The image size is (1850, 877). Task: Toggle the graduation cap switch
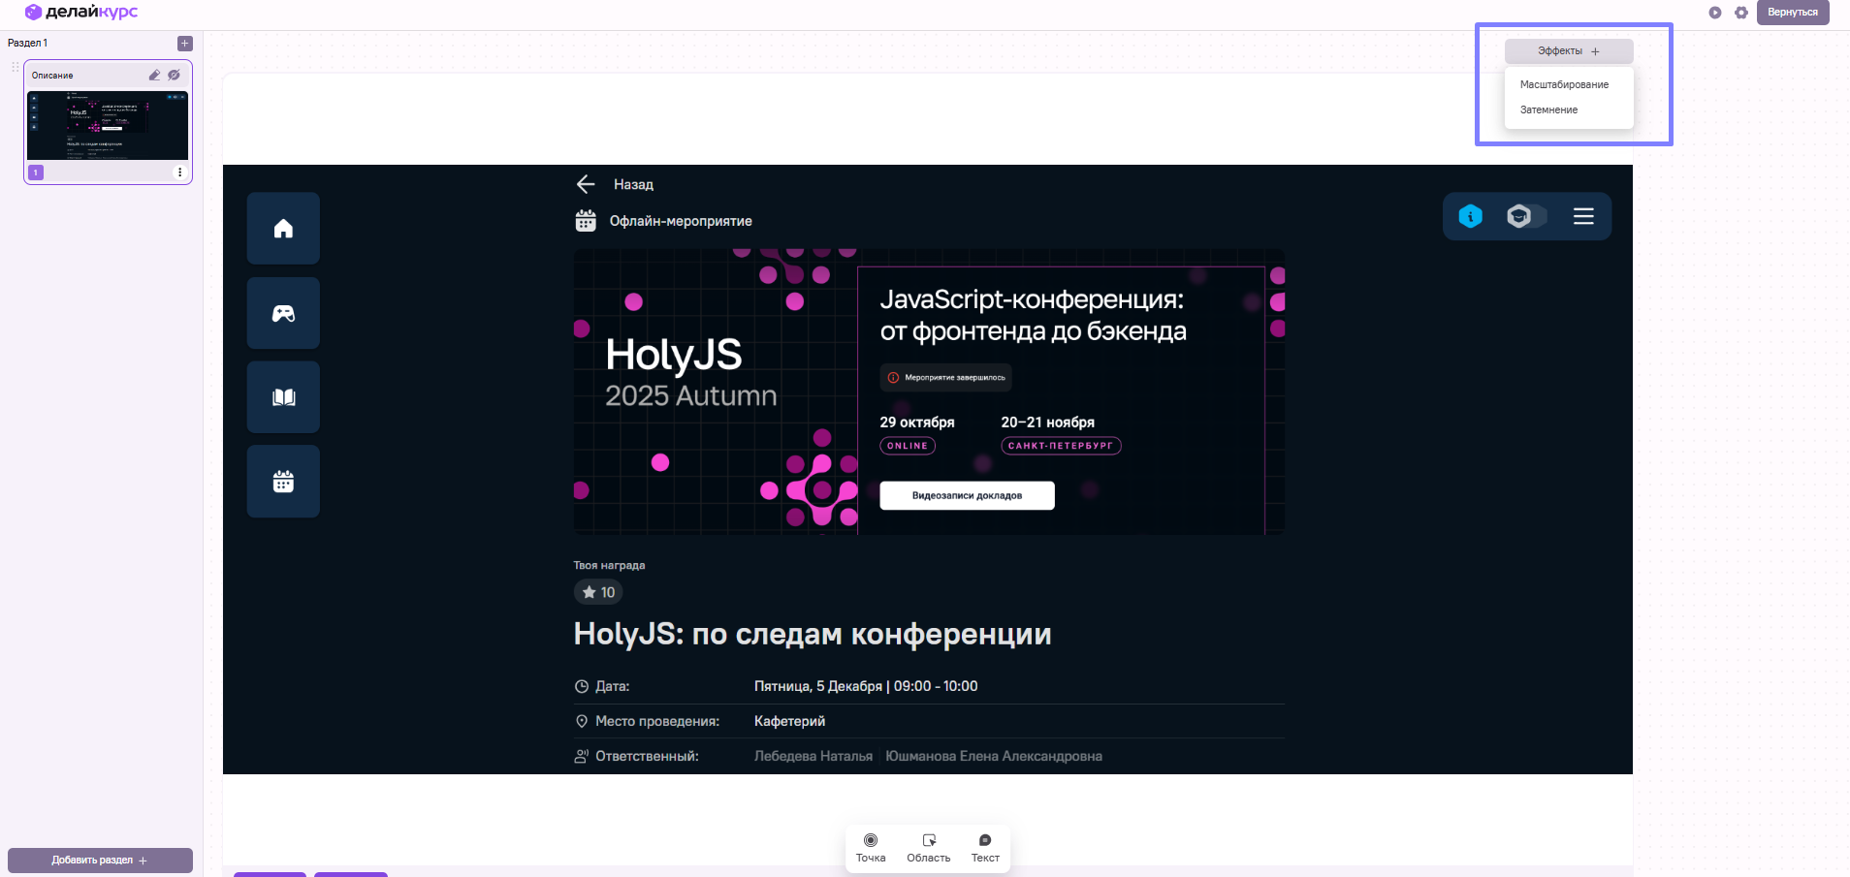point(1524,216)
